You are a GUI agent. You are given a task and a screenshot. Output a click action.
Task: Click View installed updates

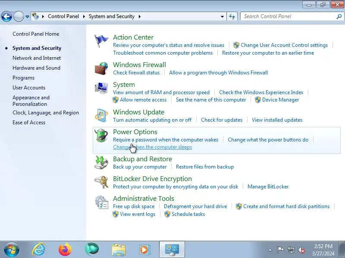(x=277, y=120)
